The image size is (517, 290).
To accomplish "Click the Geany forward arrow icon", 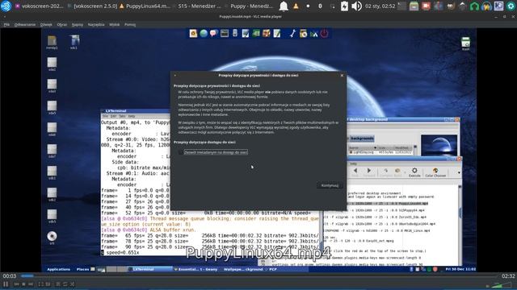I will pos(369,172).
